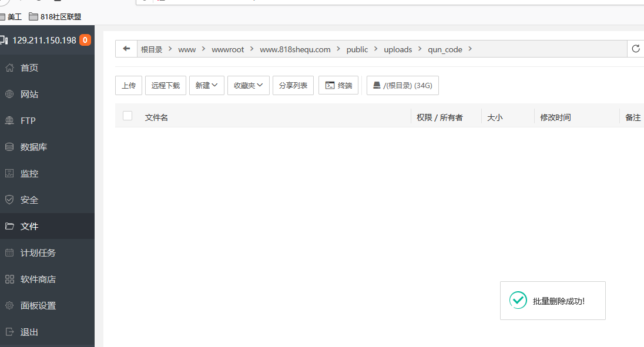Click the refresh icon beside path bar
644x347 pixels.
pos(635,49)
